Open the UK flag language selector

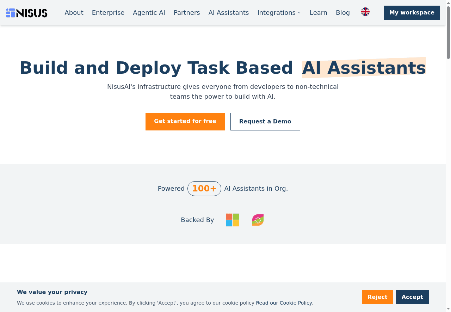[365, 12]
